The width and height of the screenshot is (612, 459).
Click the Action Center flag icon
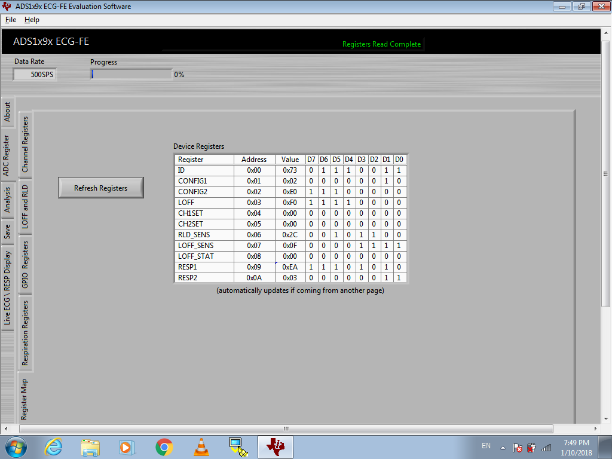pyautogui.click(x=517, y=448)
